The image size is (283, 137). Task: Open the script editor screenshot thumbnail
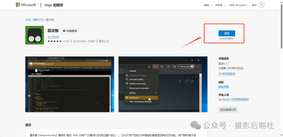[70, 84]
